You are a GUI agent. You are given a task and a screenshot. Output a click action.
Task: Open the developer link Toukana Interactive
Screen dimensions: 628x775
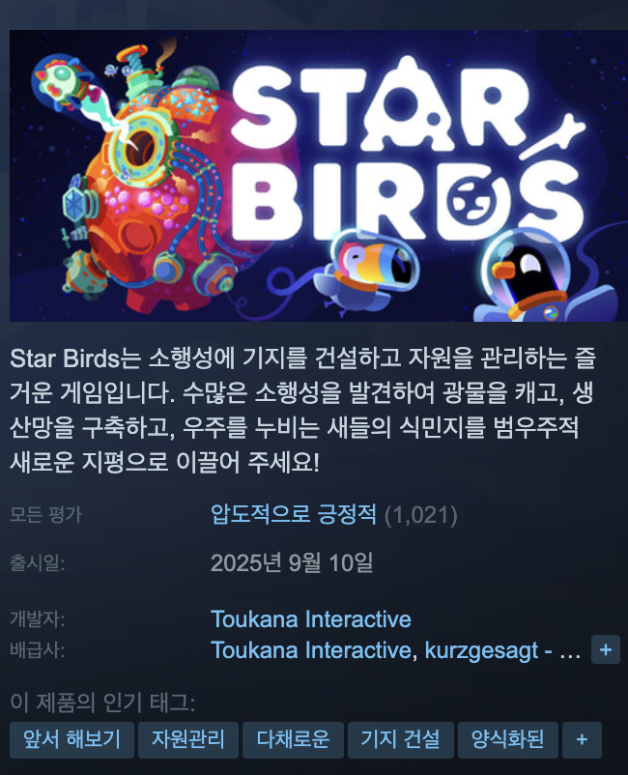coord(311,618)
